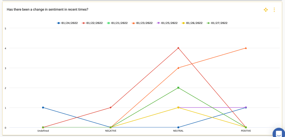Toggle the 01/21/2022 legend entry
The image size is (285, 137).
(117, 23)
